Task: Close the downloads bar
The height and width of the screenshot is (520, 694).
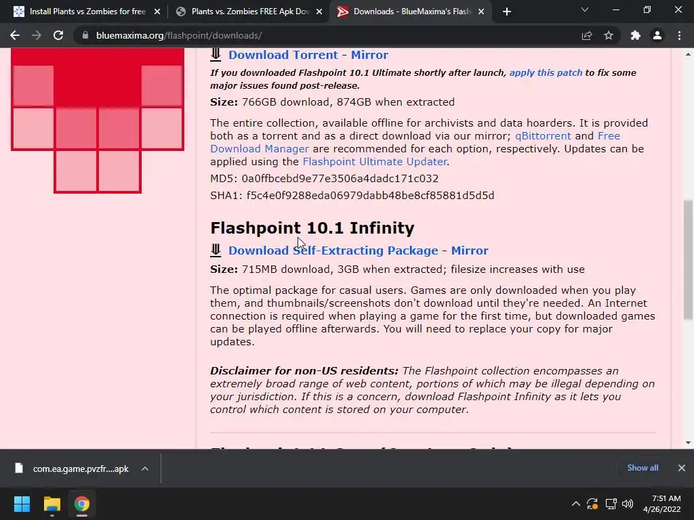Action: coord(682,468)
